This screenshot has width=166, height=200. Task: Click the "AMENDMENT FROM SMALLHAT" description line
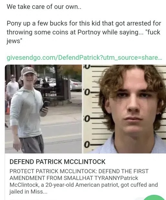[x=52, y=178]
